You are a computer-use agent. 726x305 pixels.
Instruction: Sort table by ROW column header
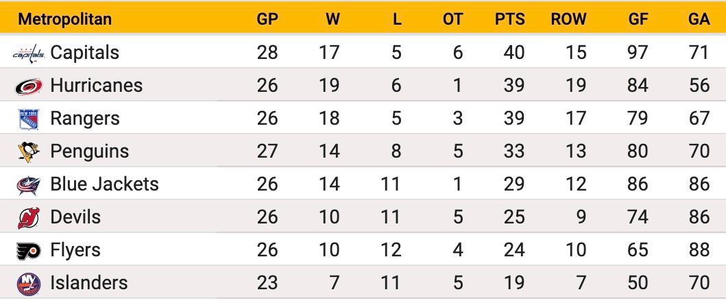[x=568, y=19]
